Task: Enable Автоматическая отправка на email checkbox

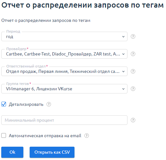Action: tap(4, 136)
